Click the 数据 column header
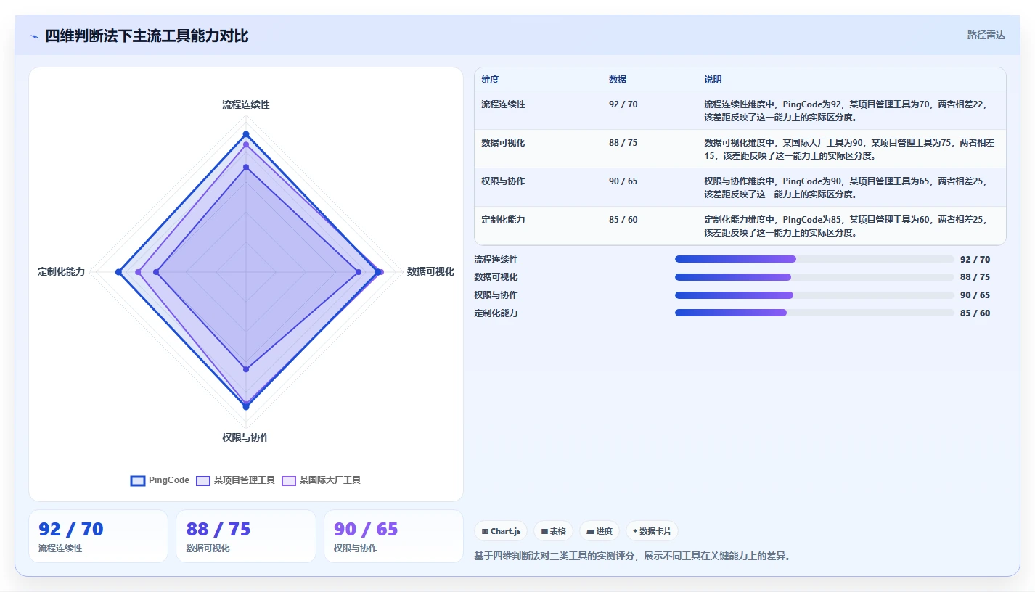 click(618, 80)
